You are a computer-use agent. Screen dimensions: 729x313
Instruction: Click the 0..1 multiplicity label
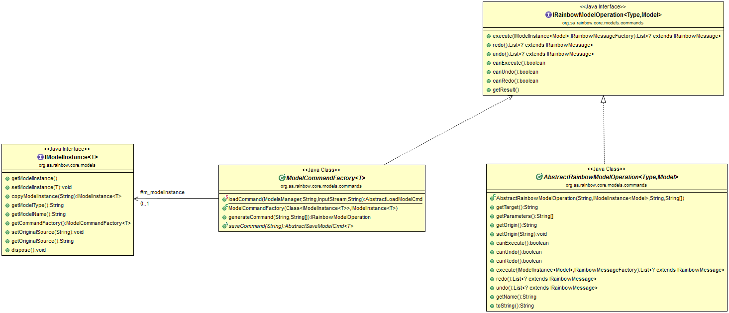click(x=145, y=204)
